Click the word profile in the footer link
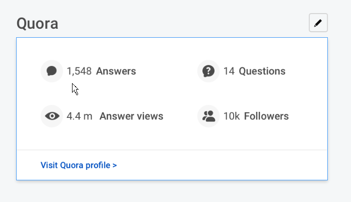 coord(99,165)
